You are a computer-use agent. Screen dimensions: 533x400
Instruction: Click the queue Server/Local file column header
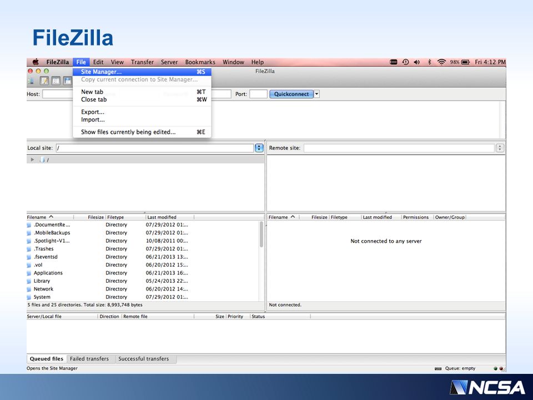(62, 316)
